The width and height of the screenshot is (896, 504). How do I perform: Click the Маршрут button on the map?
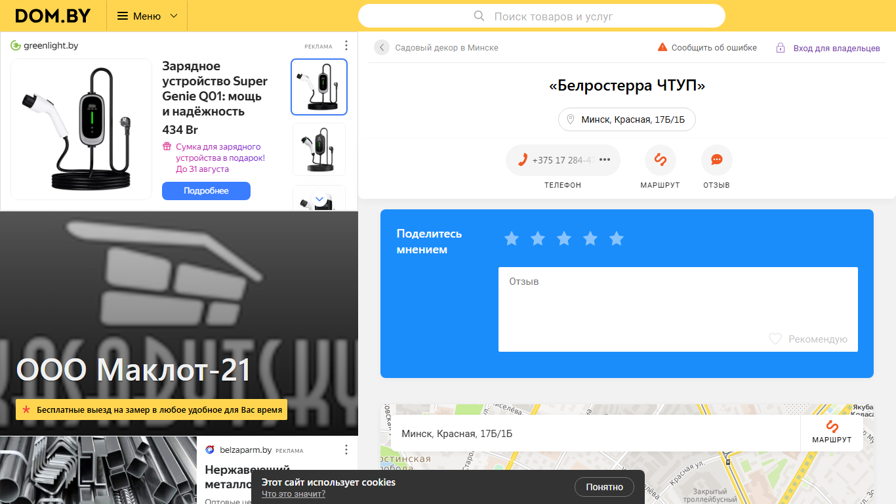pos(832,433)
